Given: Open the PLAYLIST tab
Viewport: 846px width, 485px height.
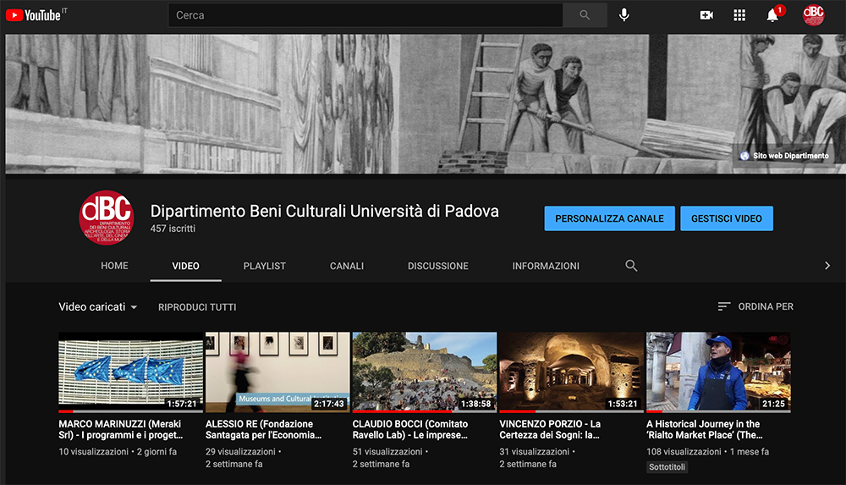Looking at the screenshot, I should 264,266.
